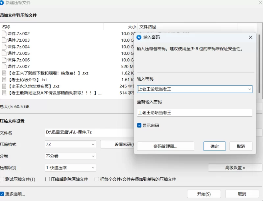Screen dimensions: 263x201
Task: Close the 输入密码 dialog with X
Action: pos(251,37)
